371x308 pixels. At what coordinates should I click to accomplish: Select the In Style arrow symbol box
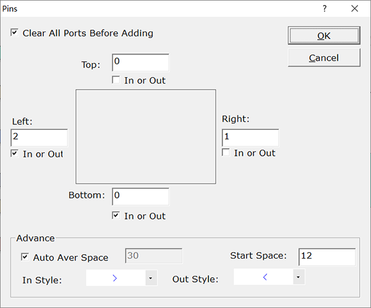pyautogui.click(x=116, y=278)
